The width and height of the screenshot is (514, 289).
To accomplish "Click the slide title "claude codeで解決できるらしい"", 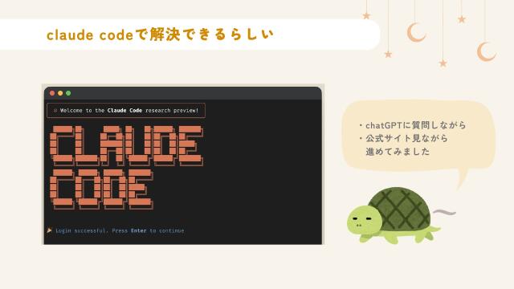I will pyautogui.click(x=160, y=35).
